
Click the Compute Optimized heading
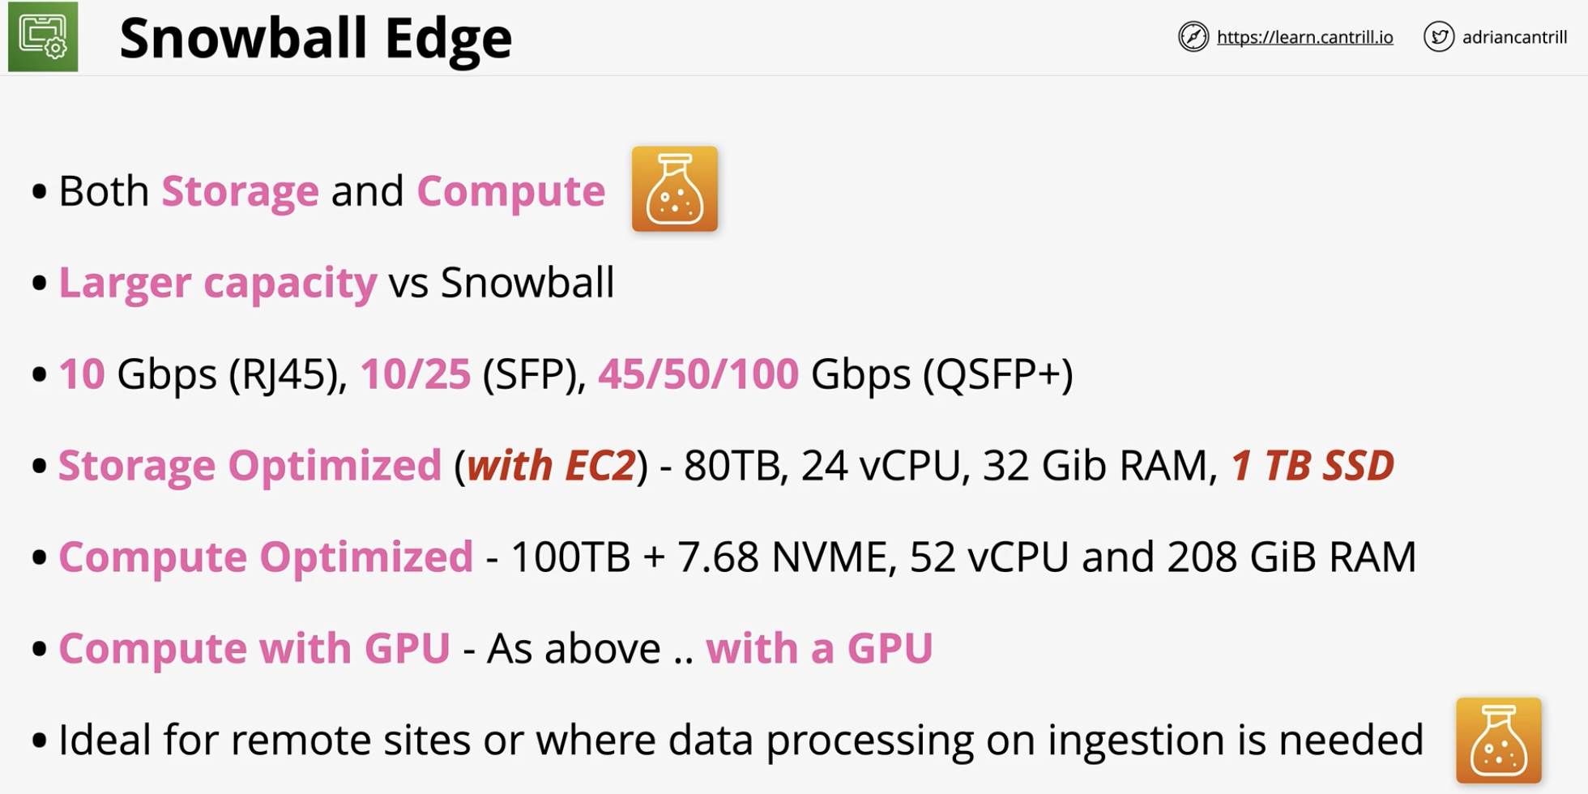266,557
